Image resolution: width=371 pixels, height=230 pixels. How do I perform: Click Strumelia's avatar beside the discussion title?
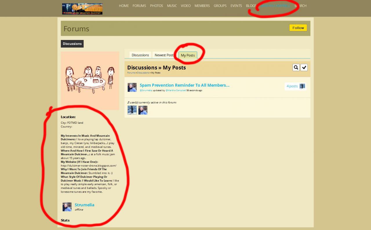click(x=132, y=87)
